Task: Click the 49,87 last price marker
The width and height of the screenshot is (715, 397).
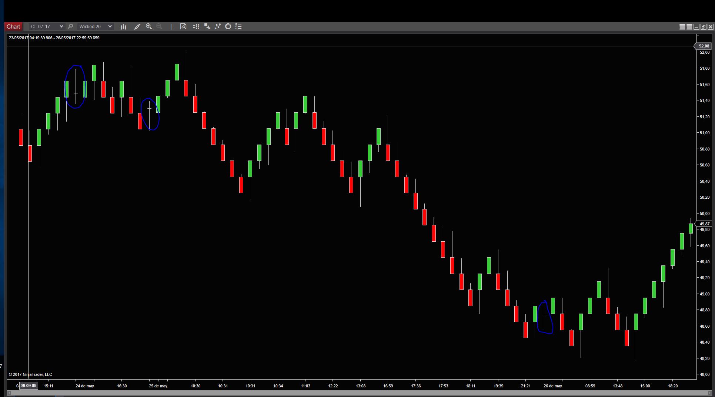Action: [703, 224]
